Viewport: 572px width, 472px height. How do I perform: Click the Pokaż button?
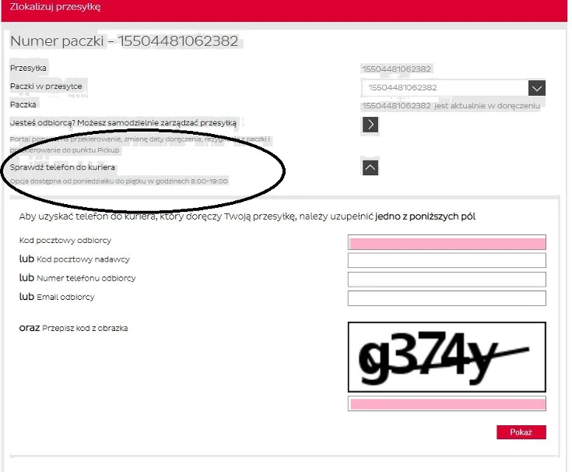521,432
